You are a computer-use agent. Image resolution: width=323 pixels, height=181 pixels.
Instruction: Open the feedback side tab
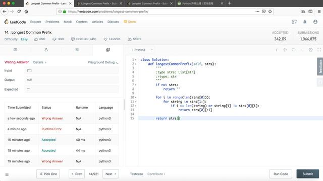click(x=320, y=66)
